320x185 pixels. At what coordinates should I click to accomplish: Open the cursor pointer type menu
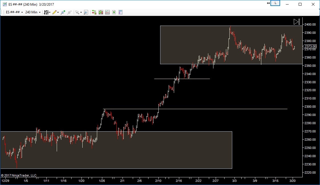[x=78, y=12]
